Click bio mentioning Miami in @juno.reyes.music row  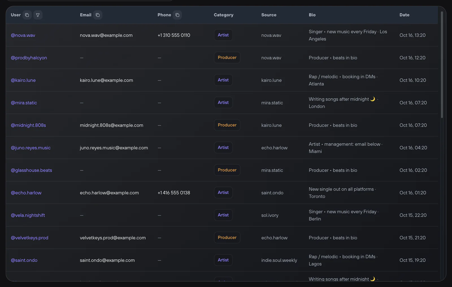click(345, 148)
